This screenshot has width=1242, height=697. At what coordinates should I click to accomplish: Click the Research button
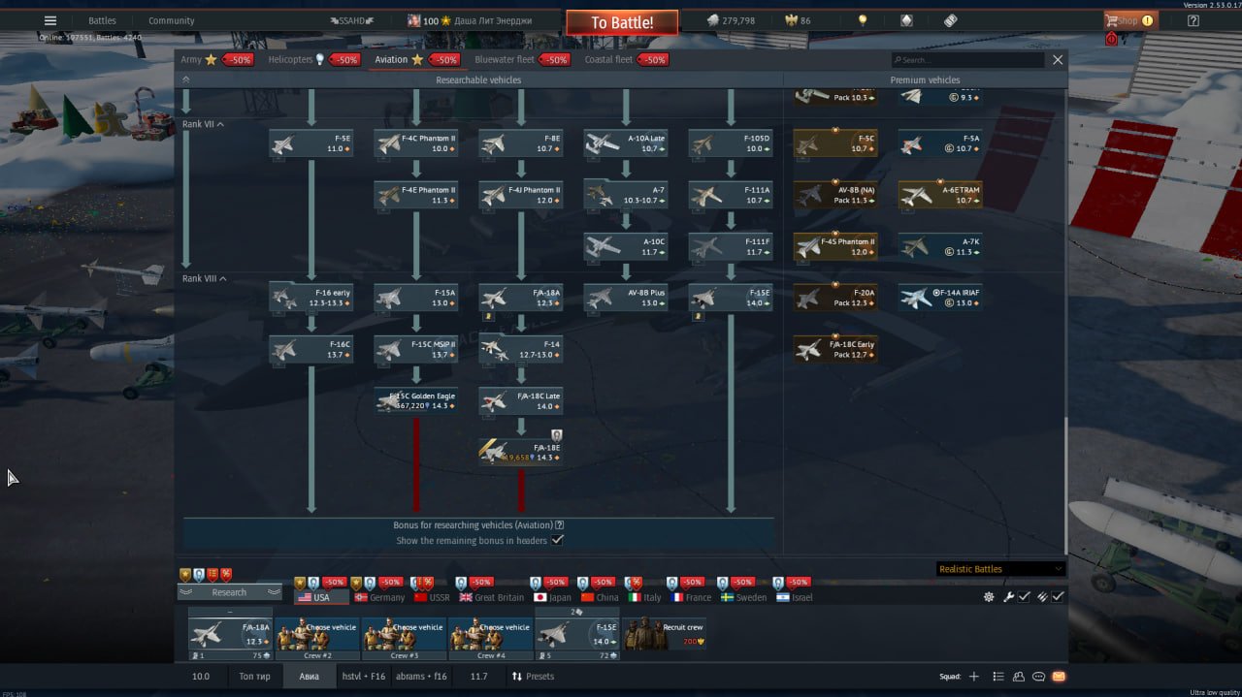(229, 592)
